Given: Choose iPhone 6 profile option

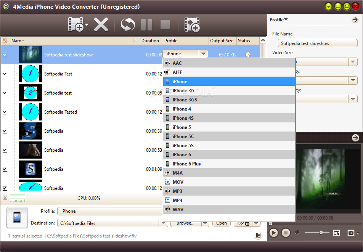Looking at the screenshot, I should click(x=229, y=154).
